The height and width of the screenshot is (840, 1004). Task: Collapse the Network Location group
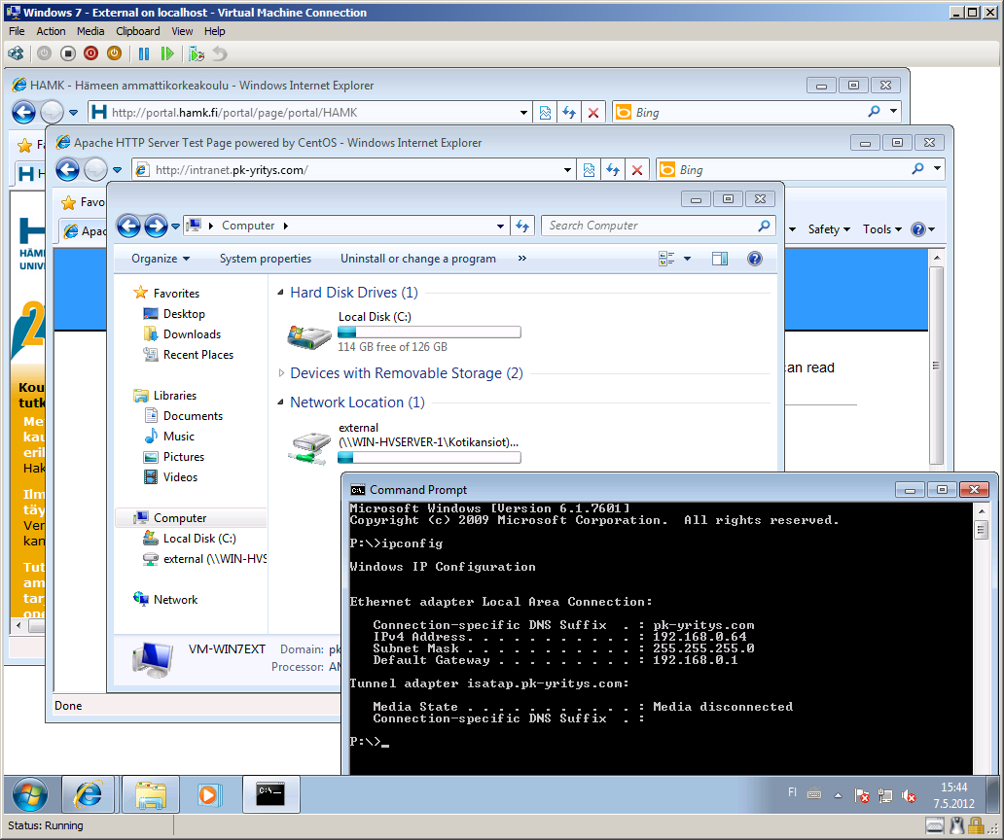(280, 402)
